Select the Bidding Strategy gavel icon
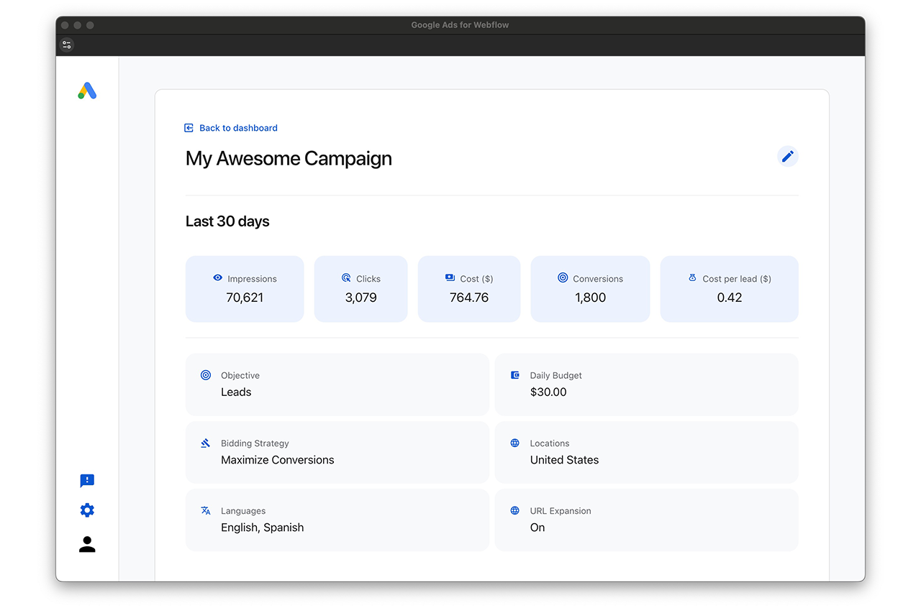Viewport: 921px width, 608px height. point(205,443)
